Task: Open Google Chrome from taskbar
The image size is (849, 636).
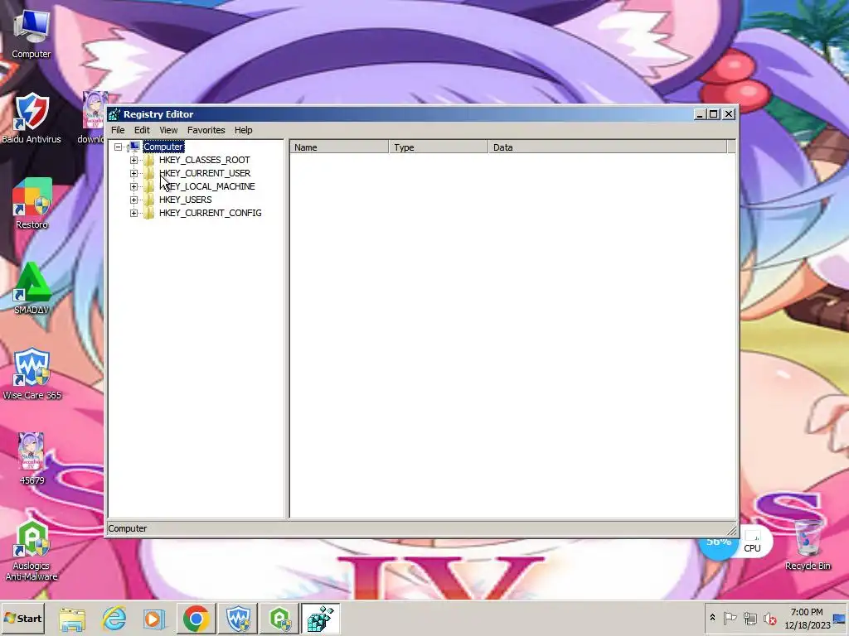Action: tap(196, 618)
